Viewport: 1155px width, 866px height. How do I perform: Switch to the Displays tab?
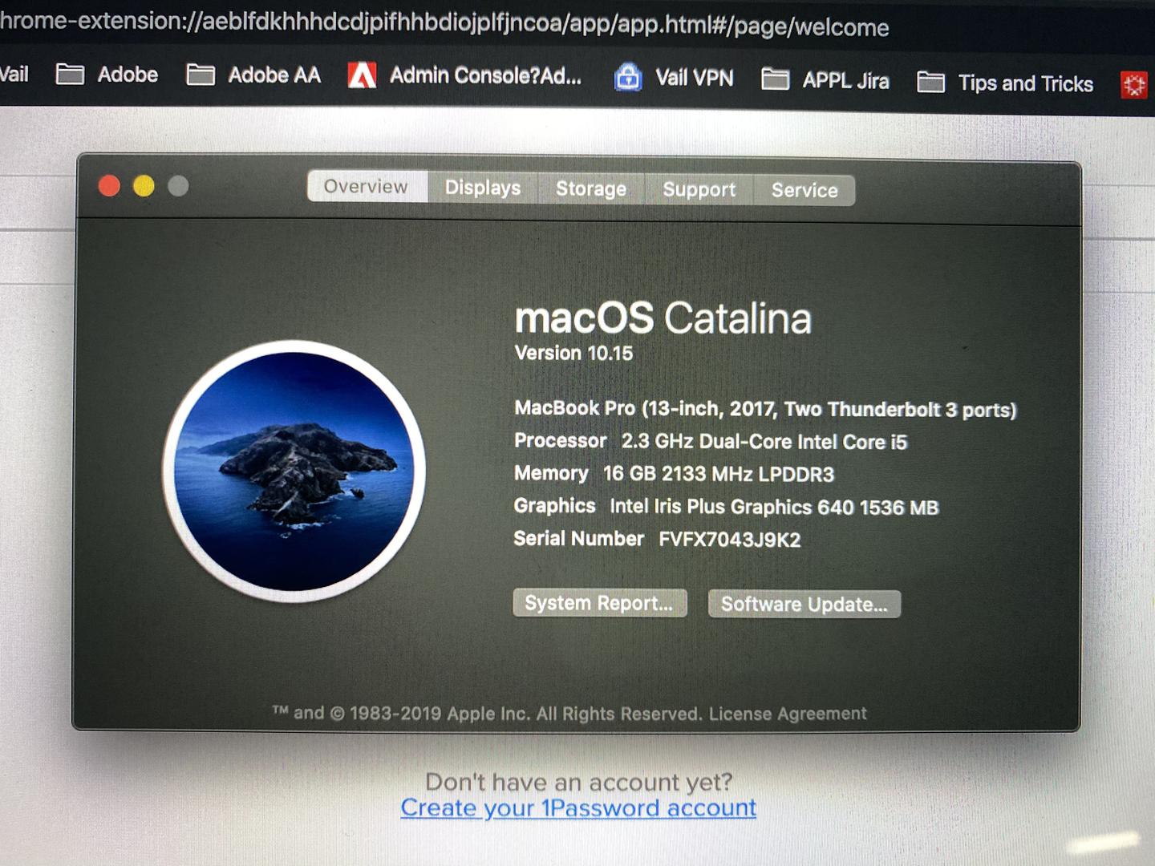tap(483, 188)
